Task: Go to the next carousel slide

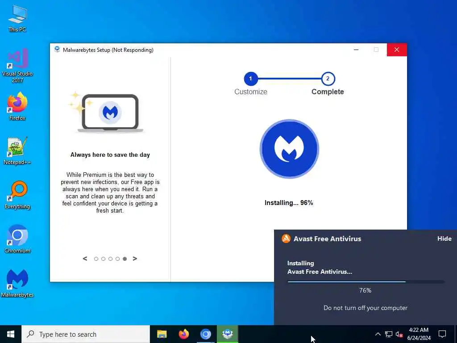Action: (x=135, y=259)
